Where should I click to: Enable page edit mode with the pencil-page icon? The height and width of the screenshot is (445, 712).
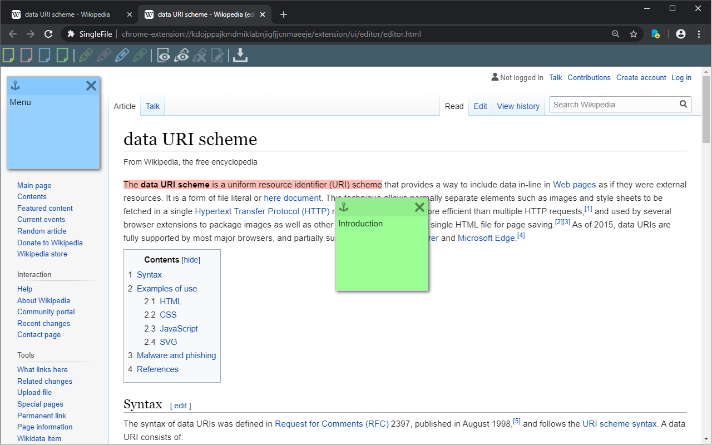coord(218,55)
